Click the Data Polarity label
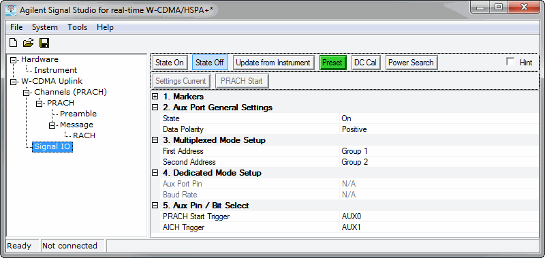 (183, 129)
